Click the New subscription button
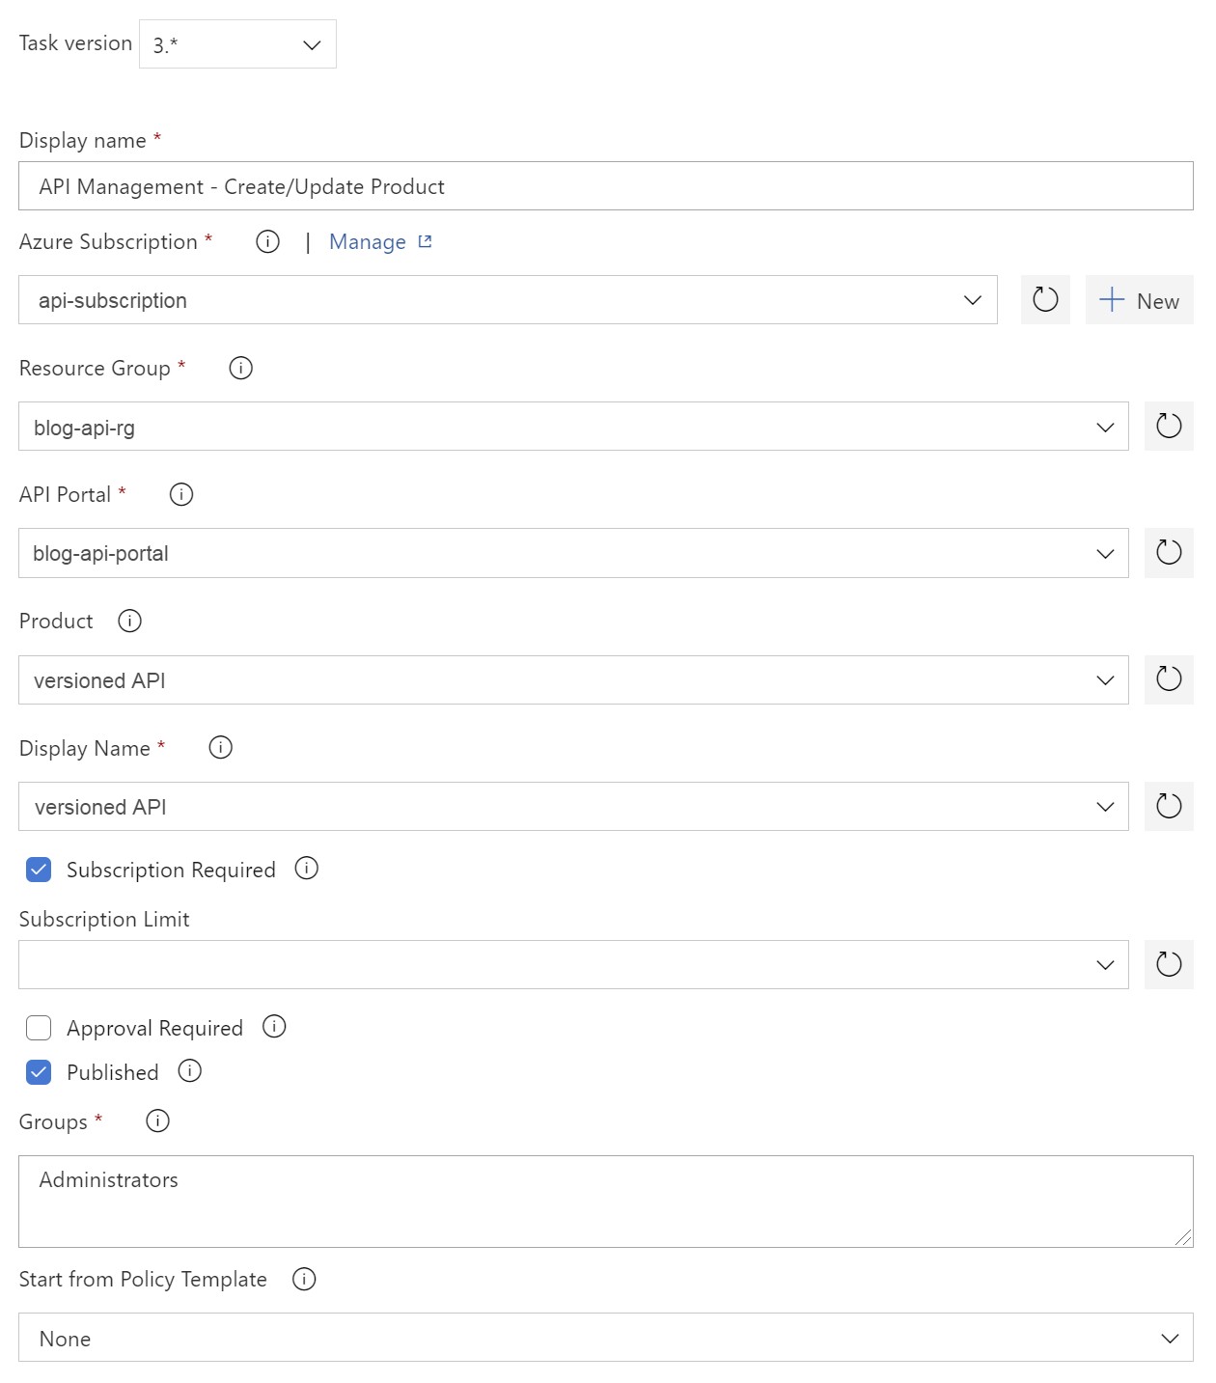The image size is (1216, 1383). tap(1139, 300)
